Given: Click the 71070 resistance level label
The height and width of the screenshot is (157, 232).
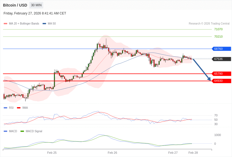Looking at the screenshot, I should 218,29.
